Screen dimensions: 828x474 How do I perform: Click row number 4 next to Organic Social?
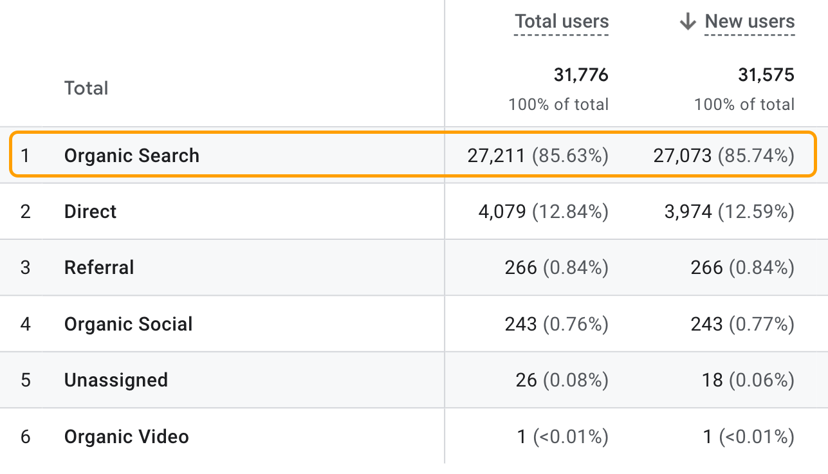pos(27,324)
